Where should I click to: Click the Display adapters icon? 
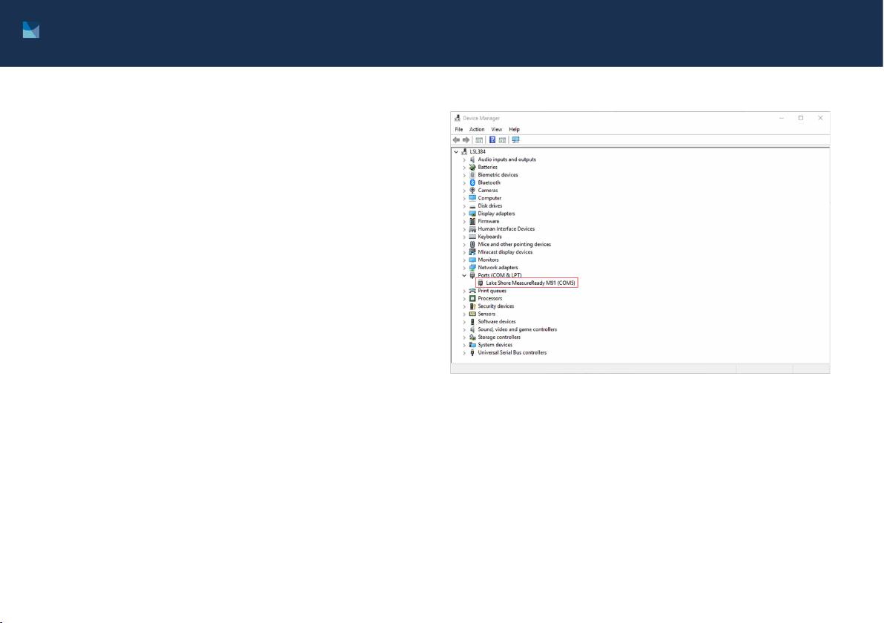(472, 214)
